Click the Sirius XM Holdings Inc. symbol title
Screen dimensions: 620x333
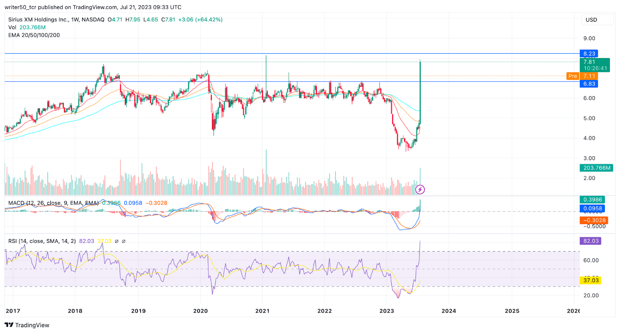(x=38, y=20)
